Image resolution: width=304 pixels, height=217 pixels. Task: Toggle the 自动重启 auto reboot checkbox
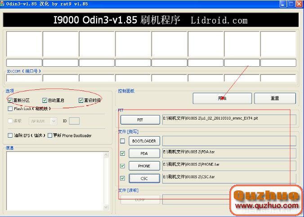pos(45,100)
